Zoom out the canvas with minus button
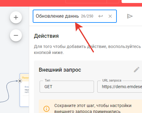The height and width of the screenshot is (113, 142). [16, 35]
